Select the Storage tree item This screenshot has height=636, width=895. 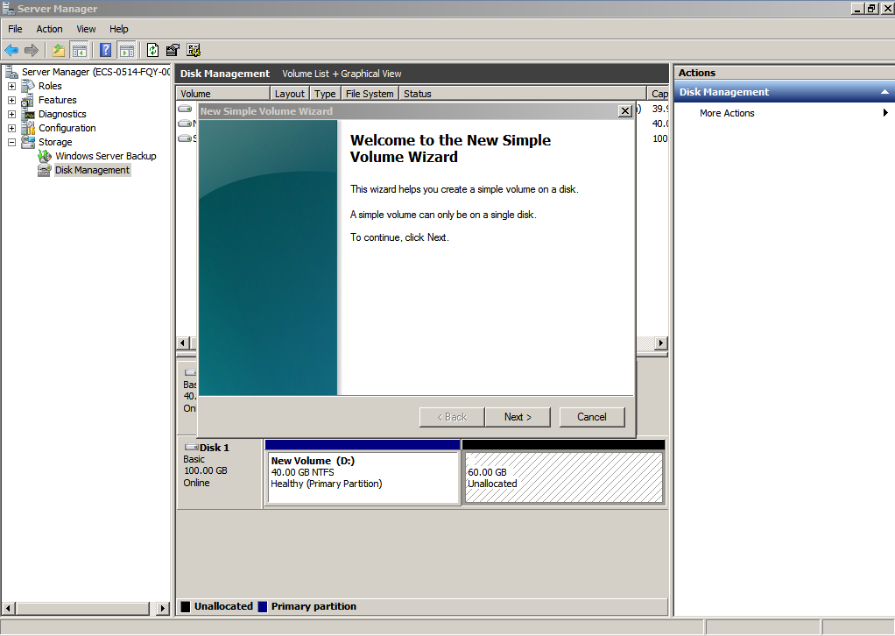point(55,142)
